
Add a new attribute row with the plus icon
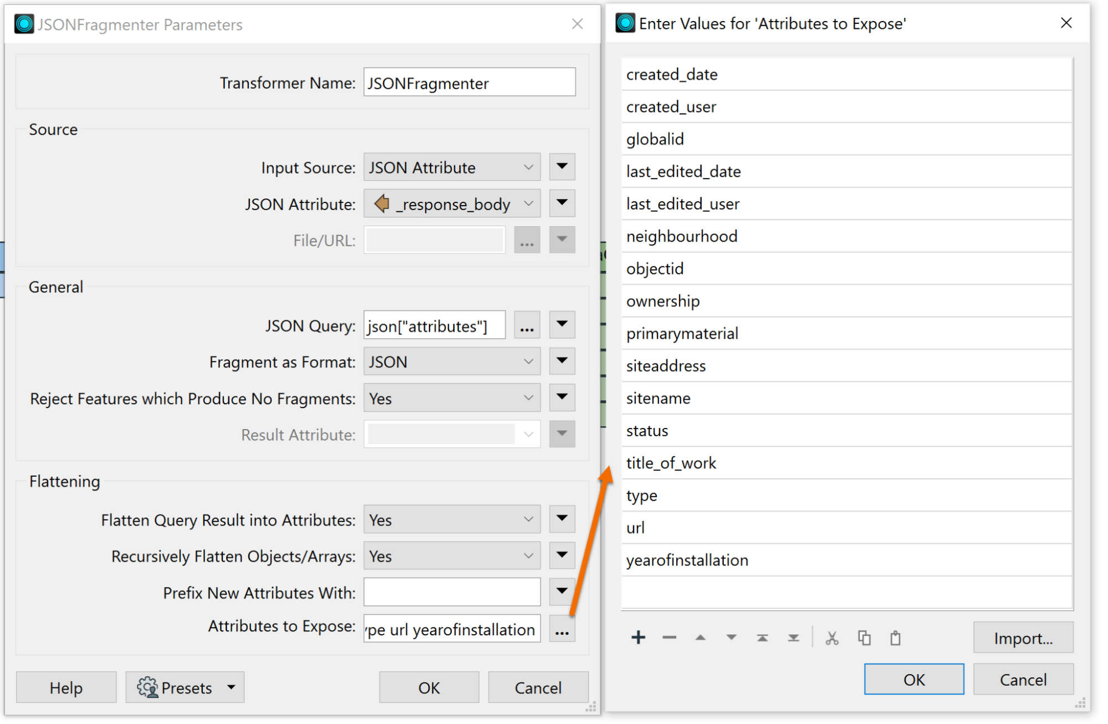pos(638,638)
